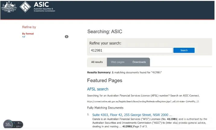Click the ASIC diamond logo
216x130 pixels.
25,7
